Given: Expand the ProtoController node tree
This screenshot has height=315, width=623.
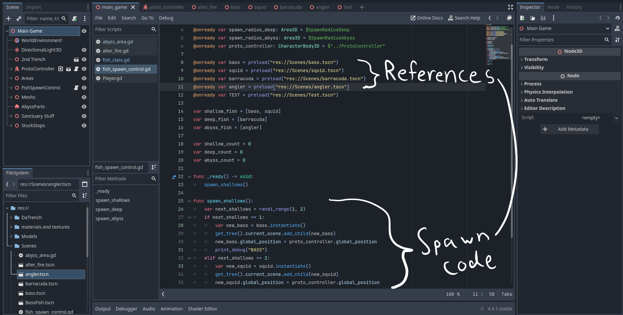Looking at the screenshot, I should click(11, 69).
